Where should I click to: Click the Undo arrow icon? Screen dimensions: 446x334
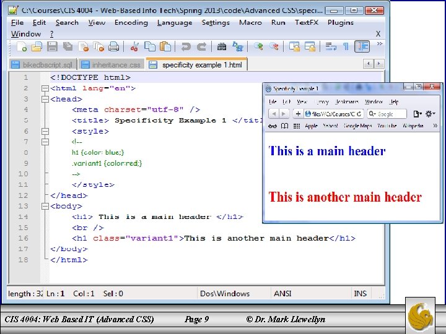(x=186, y=46)
